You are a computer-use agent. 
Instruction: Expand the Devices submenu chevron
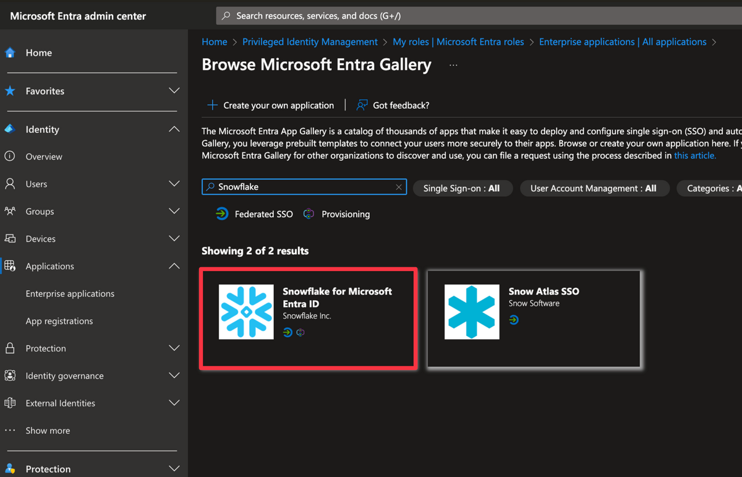point(174,238)
